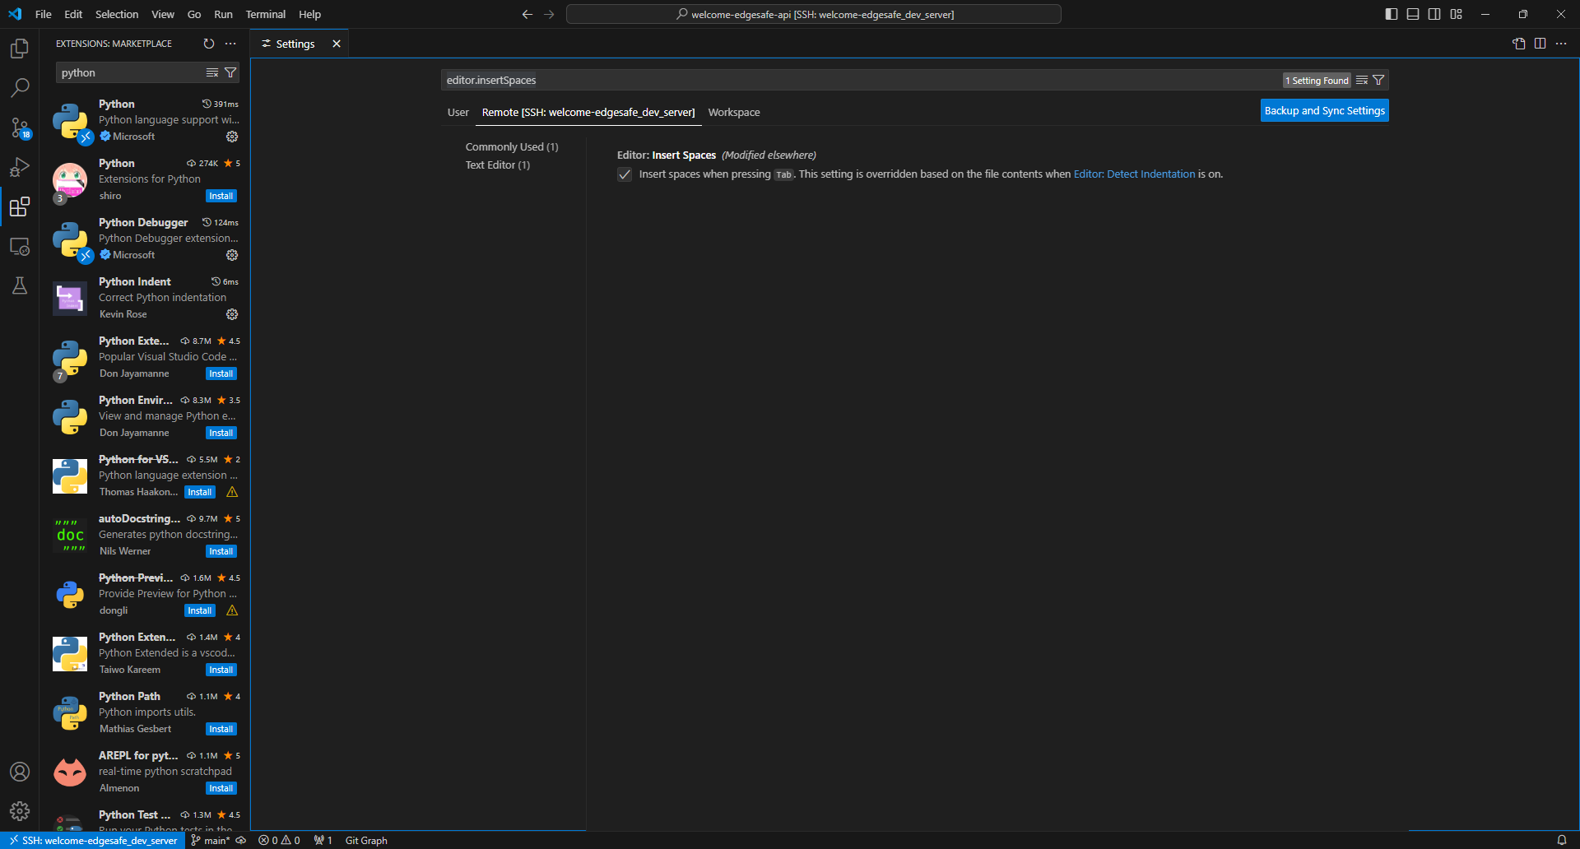1580x849 pixels.
Task: Open the Manage gear in activity bar
Action: 20,811
